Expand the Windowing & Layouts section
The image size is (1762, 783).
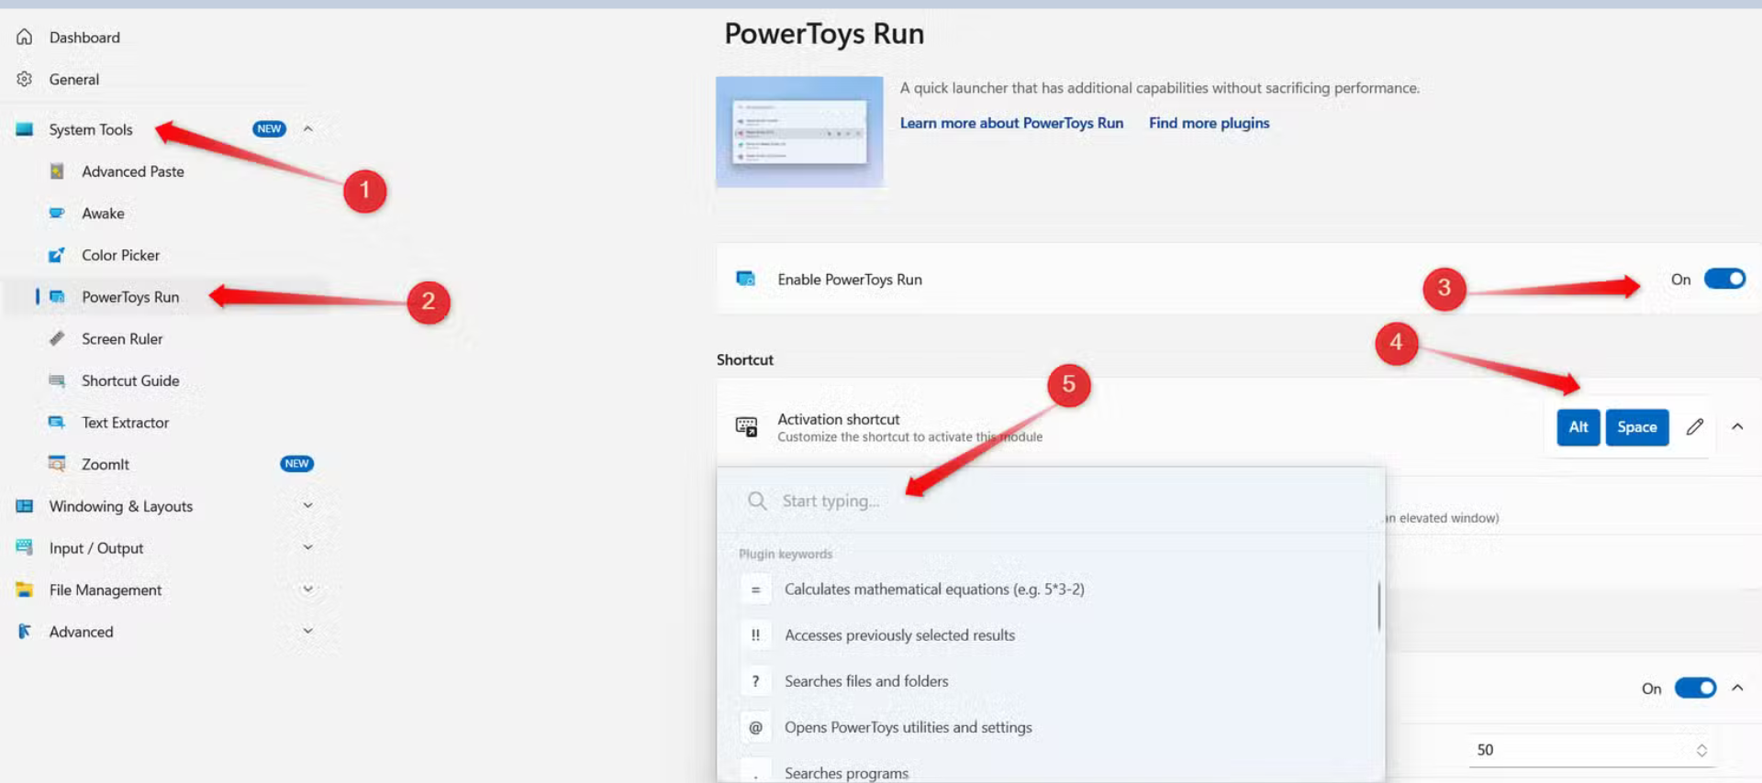point(308,505)
